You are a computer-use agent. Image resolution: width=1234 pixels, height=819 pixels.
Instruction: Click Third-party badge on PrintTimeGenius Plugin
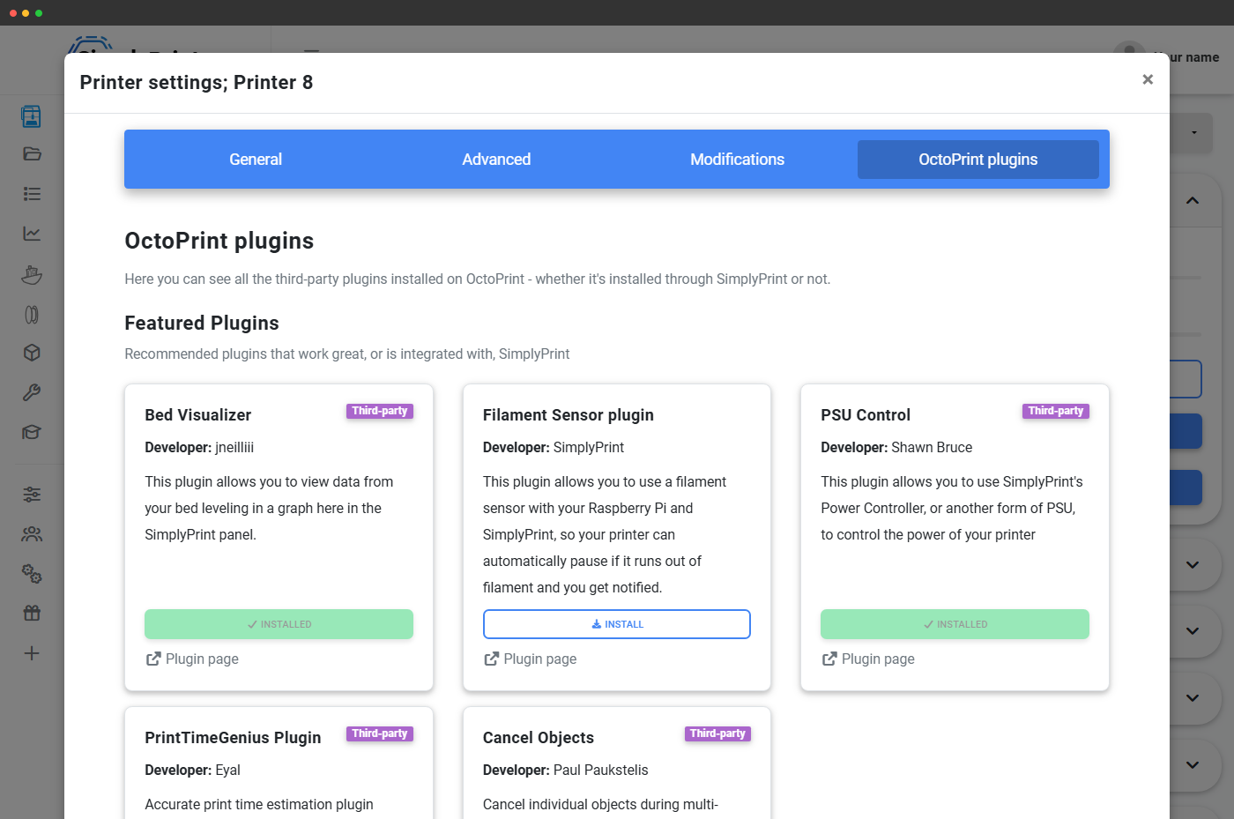click(380, 733)
